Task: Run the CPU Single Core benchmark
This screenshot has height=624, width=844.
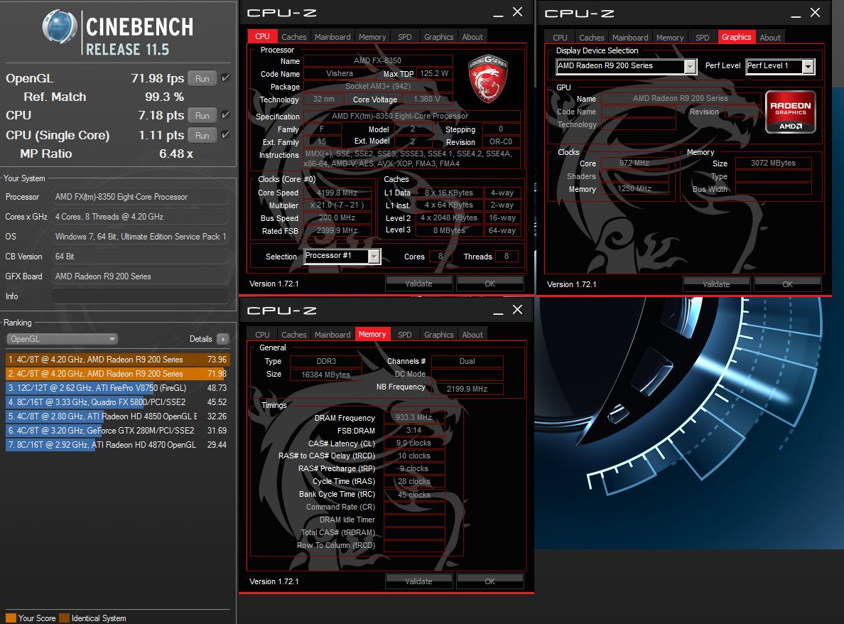Action: point(202,135)
